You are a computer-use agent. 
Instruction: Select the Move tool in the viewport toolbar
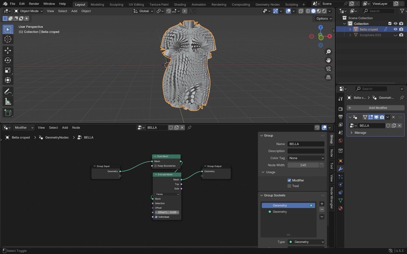8,50
